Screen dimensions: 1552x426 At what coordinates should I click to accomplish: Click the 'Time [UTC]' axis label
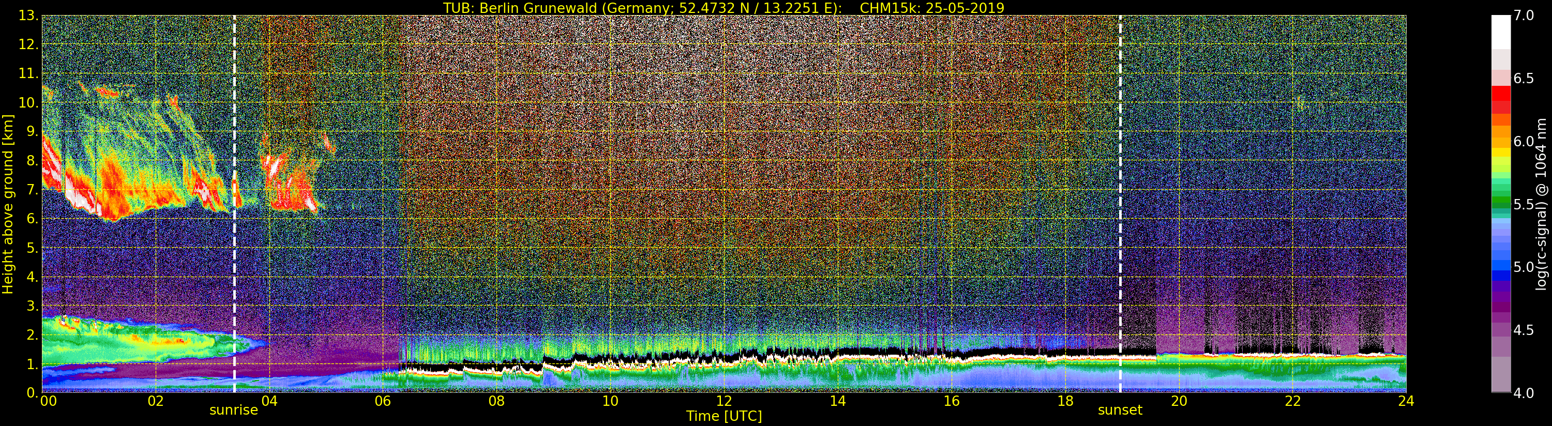(724, 416)
